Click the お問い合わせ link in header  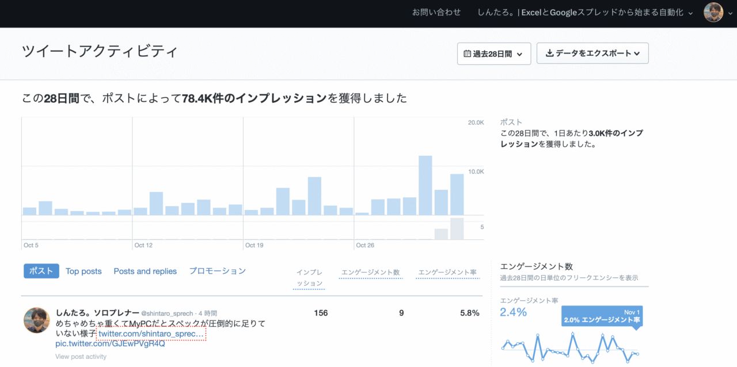[436, 12]
